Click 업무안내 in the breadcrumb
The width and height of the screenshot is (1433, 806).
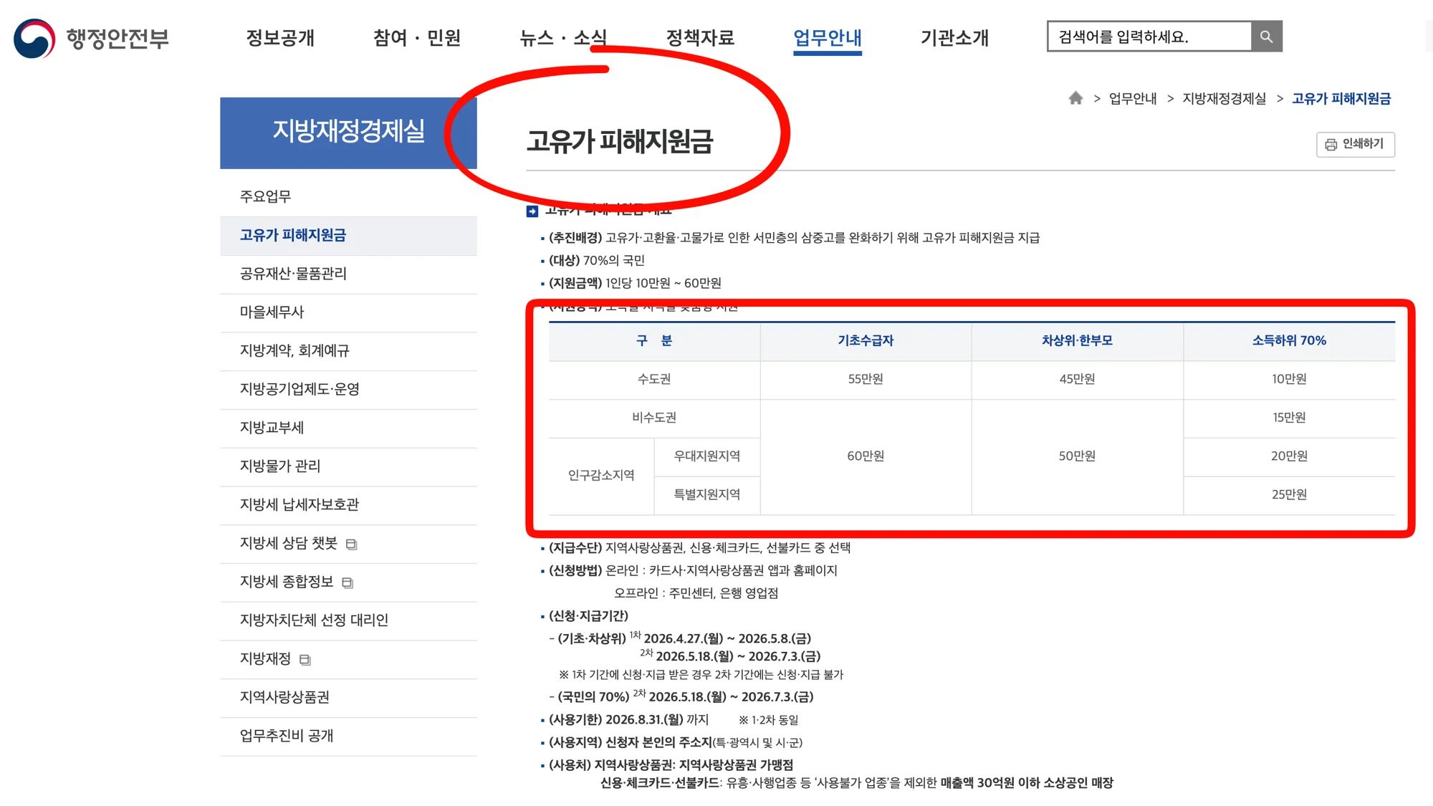tap(1133, 99)
